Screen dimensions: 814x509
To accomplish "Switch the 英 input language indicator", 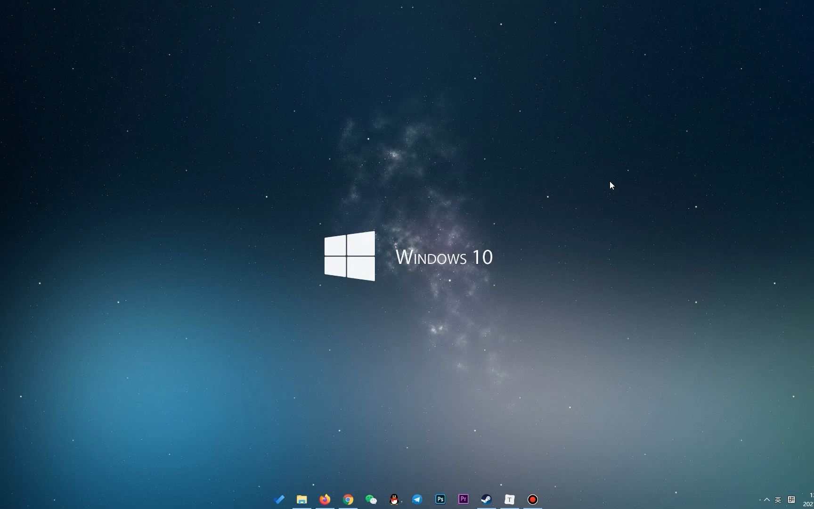I will point(778,500).
